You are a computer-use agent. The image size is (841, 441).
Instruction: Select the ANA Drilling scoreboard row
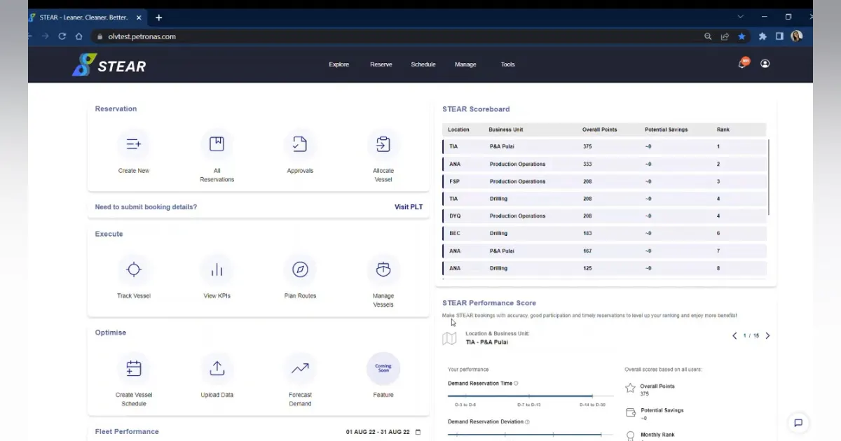(x=604, y=268)
